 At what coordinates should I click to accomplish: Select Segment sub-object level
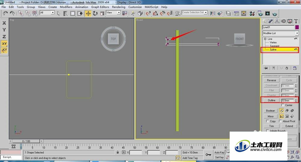(x=274, y=46)
